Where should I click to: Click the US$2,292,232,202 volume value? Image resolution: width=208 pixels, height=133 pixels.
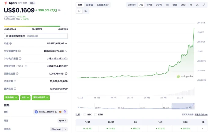coord(57,58)
